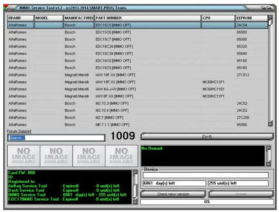Click the Card FW: 000 line
279x212 pixels.
[22, 172]
